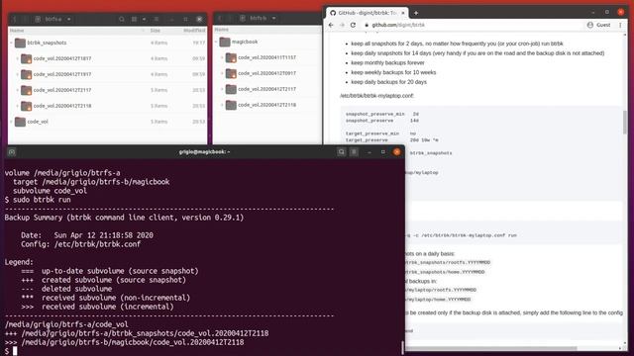Select the magicbook folder icon
Image resolution: width=634 pixels, height=356 pixels.
point(225,42)
